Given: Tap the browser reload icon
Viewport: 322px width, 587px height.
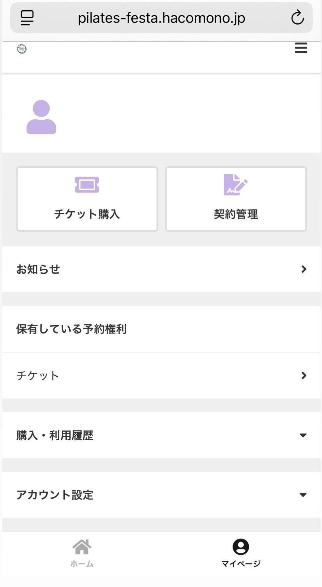Looking at the screenshot, I should [297, 18].
